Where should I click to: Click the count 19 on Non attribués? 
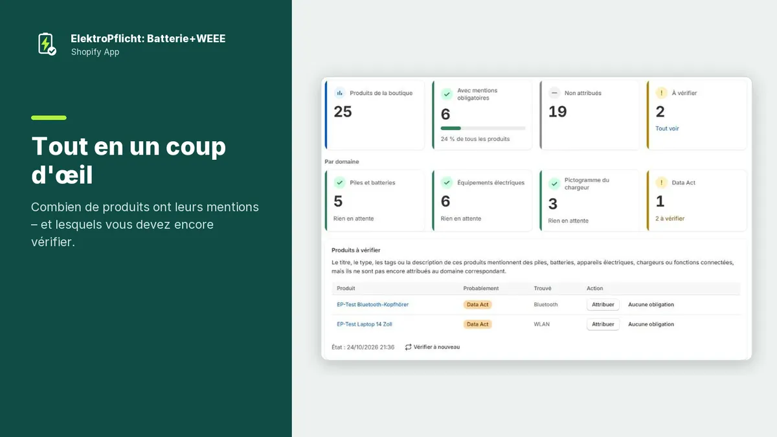point(557,112)
